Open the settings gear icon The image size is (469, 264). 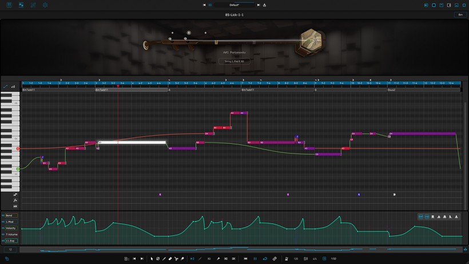coord(45,5)
